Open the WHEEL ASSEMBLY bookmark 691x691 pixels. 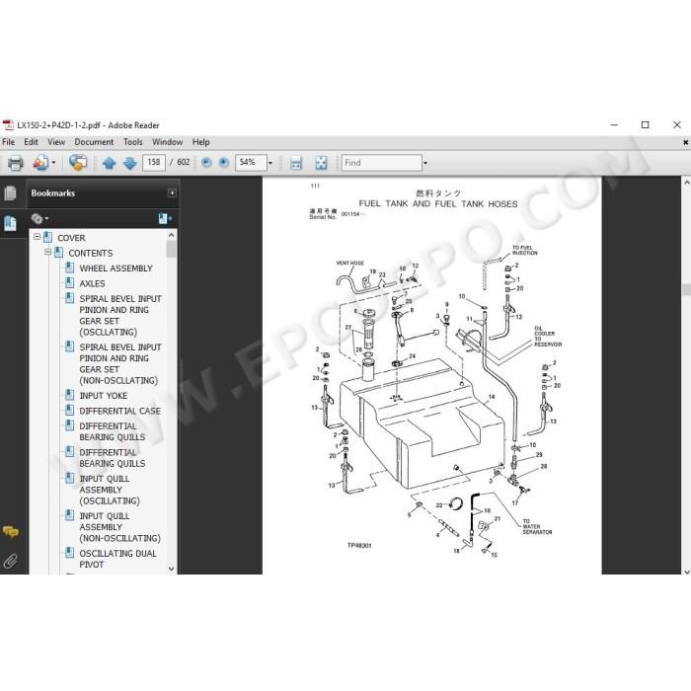(115, 268)
